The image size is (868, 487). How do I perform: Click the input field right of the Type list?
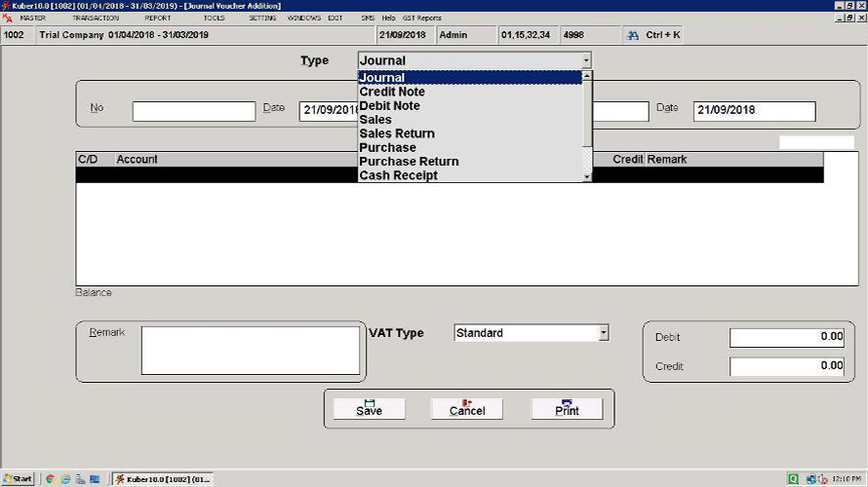(x=620, y=111)
